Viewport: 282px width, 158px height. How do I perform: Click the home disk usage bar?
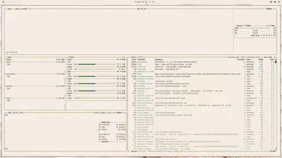97,84
